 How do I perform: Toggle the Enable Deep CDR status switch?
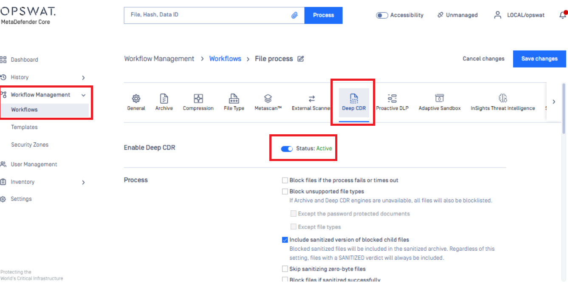point(287,149)
